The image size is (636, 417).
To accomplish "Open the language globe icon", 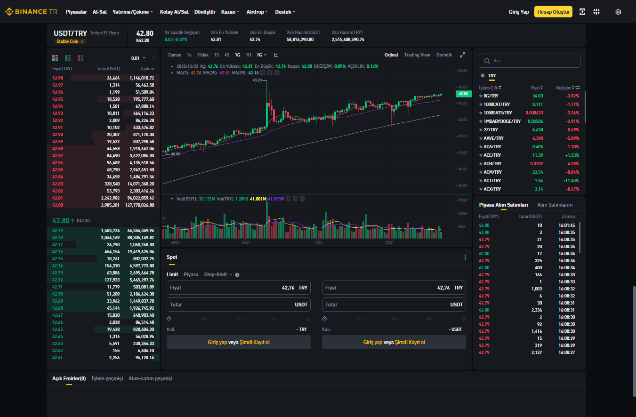I will point(596,12).
